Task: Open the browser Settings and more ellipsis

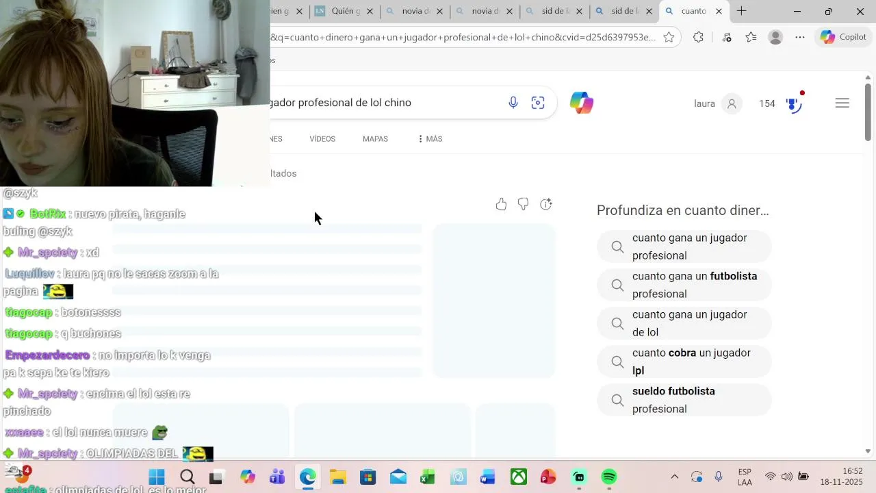Action: pos(800,38)
